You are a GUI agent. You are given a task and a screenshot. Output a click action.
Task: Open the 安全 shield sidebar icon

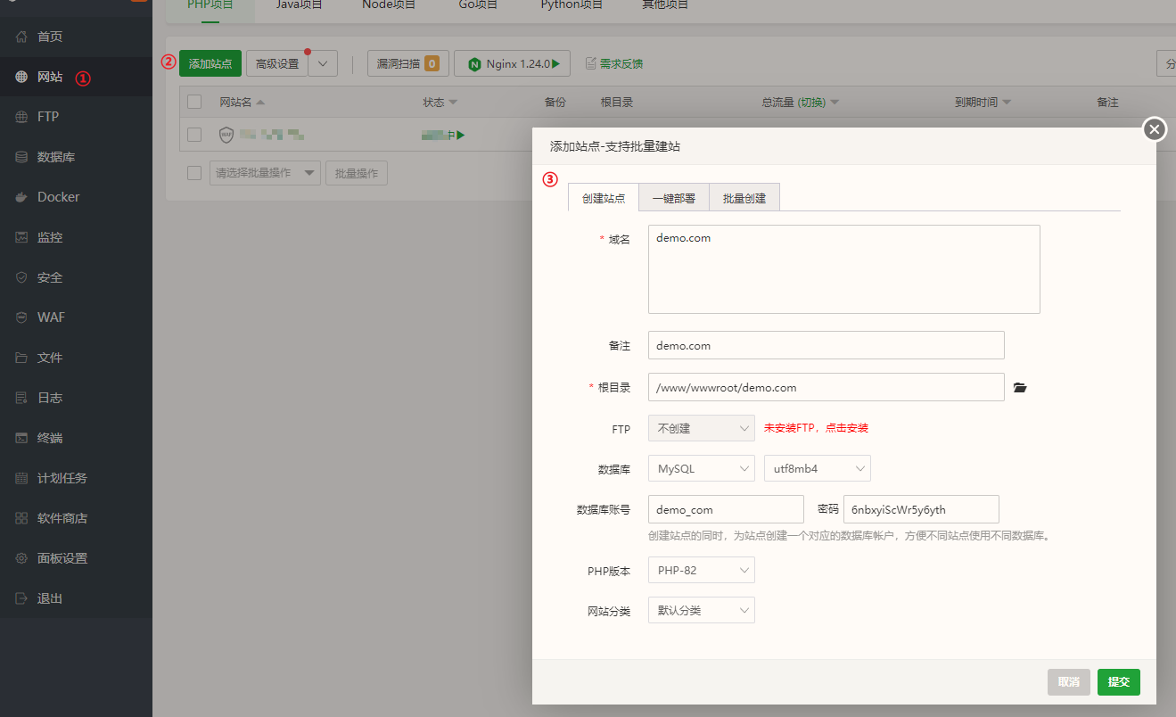click(21, 277)
